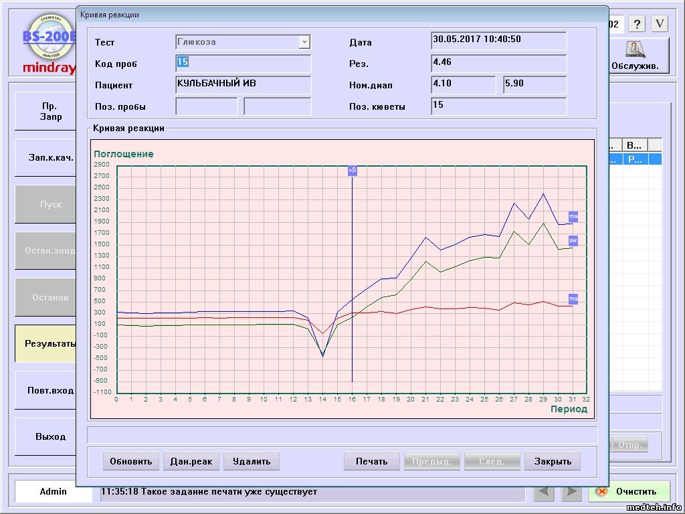The width and height of the screenshot is (685, 514).
Task: Clear messages with the Очистить button
Action: pos(629,492)
